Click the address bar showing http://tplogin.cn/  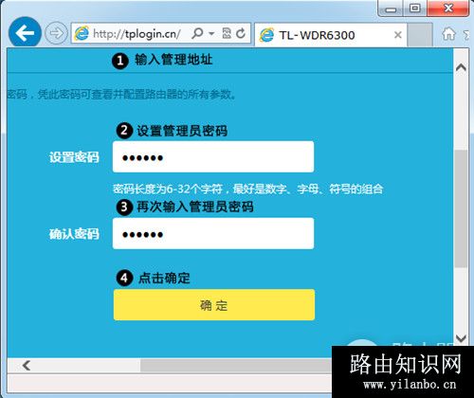(160, 33)
